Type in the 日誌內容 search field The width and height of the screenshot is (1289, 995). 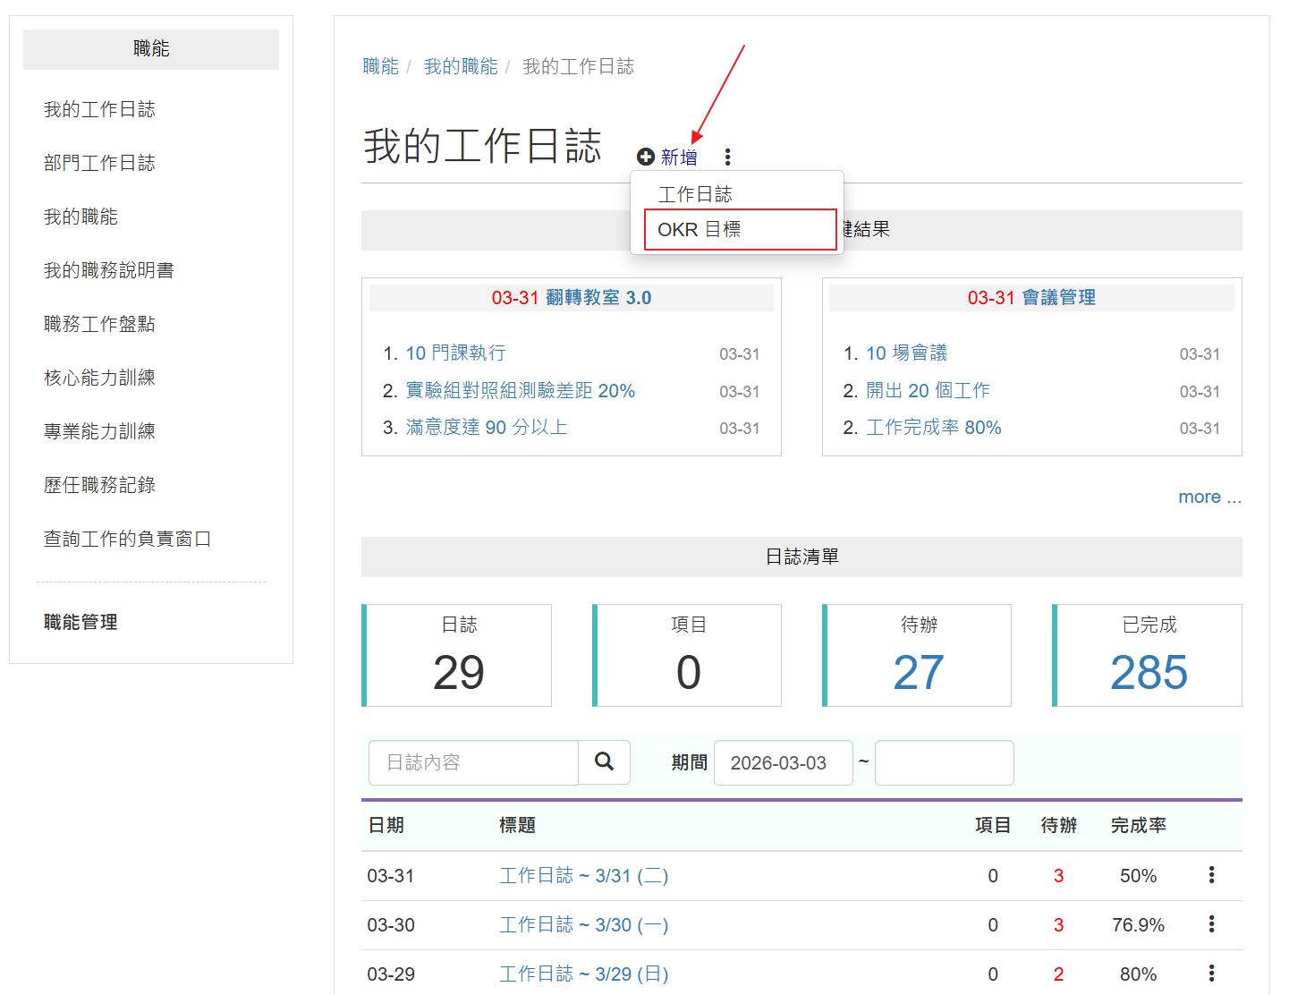[473, 763]
